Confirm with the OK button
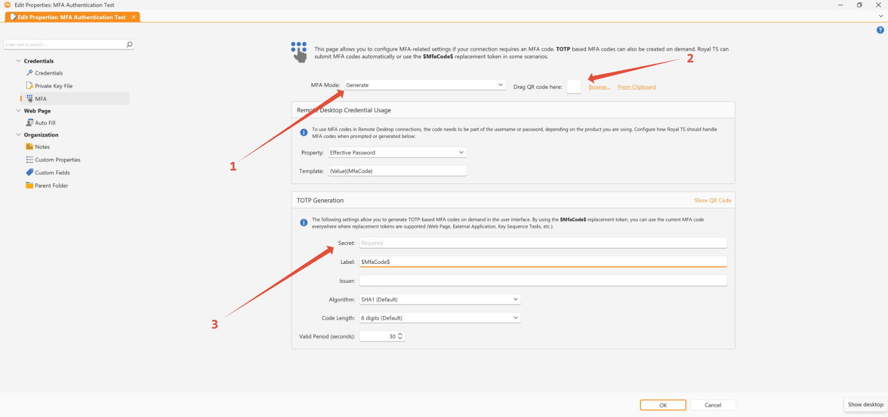Screen dimensions: 888x417 tap(663, 405)
